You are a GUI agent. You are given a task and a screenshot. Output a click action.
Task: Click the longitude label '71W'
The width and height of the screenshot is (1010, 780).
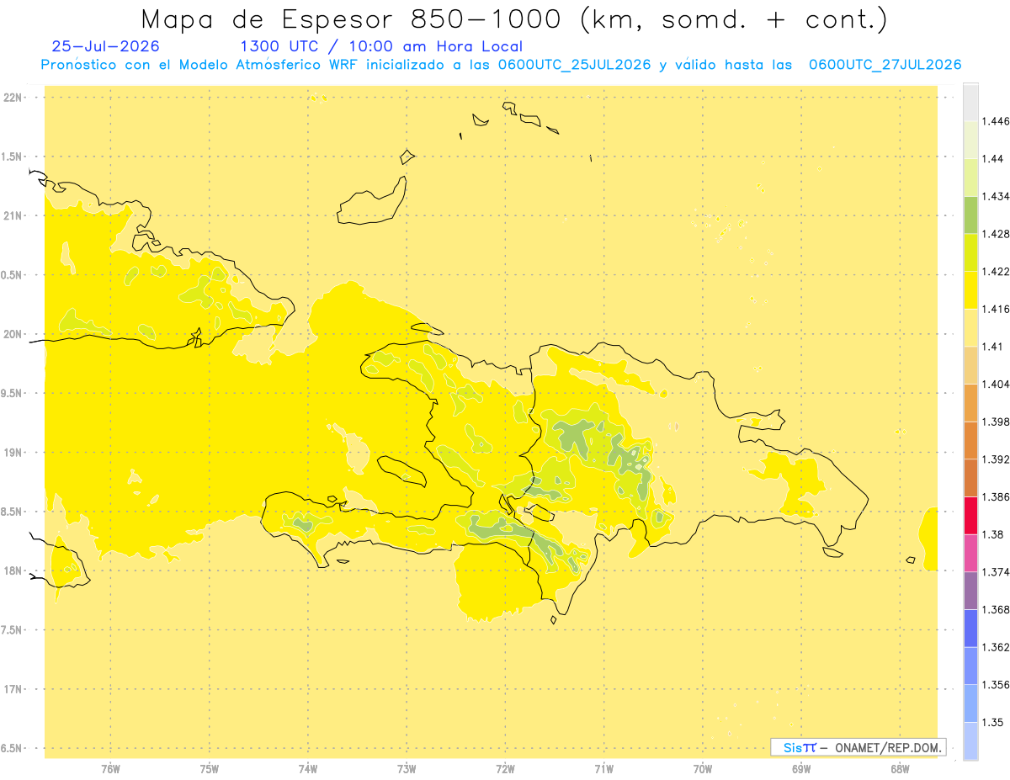pos(603,769)
